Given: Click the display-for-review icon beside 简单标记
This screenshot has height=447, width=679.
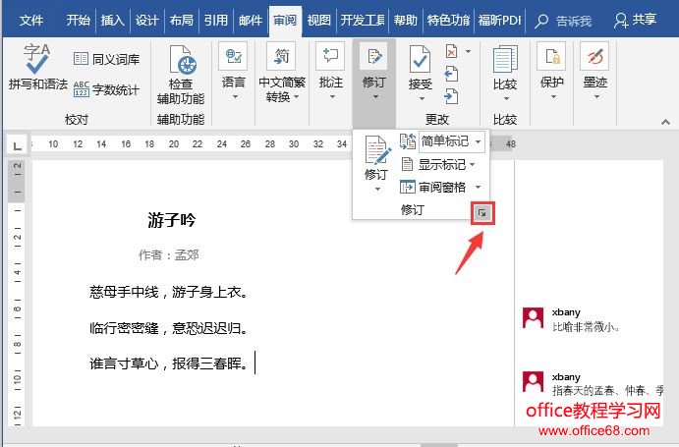Looking at the screenshot, I should [408, 141].
